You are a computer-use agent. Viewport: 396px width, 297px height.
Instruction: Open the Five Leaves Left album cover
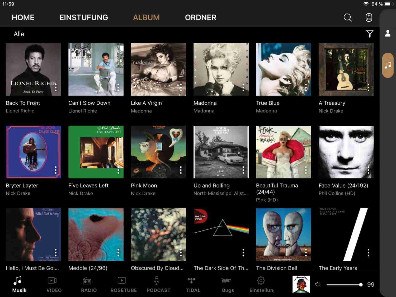coord(96,152)
